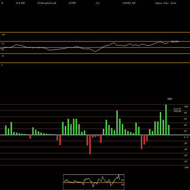Click the histogram axis label 80
This screenshot has height=190, width=190.
pyautogui.click(x=185, y=113)
